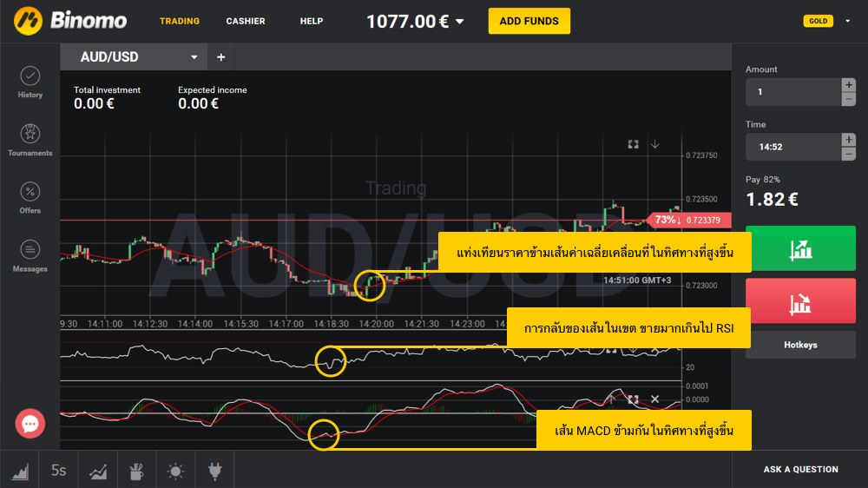
Task: Open the red live chat bubble
Action: pos(30,424)
